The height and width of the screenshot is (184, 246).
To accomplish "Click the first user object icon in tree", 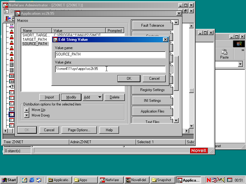I will point(12,32).
